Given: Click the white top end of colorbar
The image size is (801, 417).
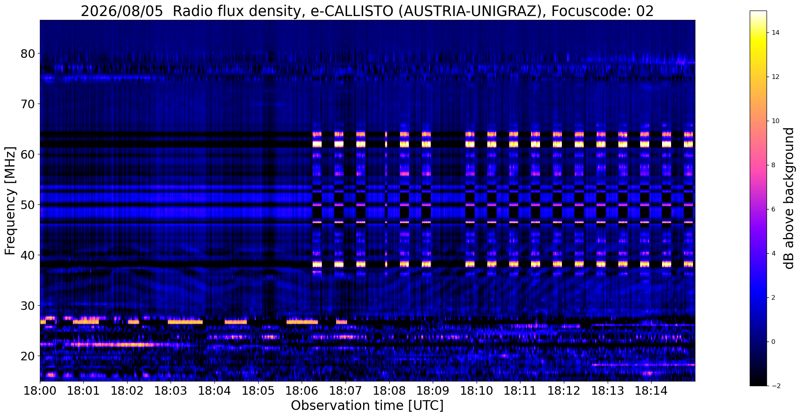Looking at the screenshot, I should [758, 14].
